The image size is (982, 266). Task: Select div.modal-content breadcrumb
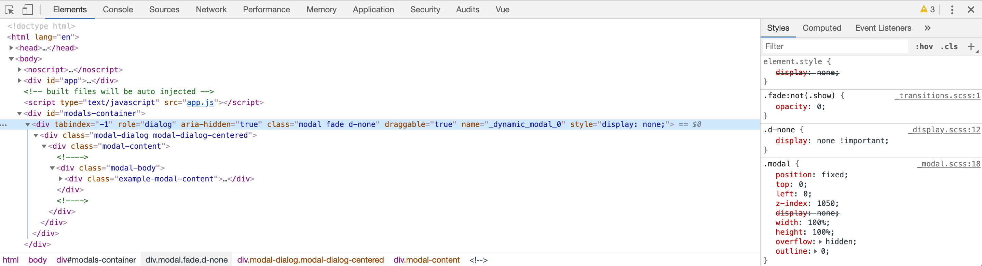[x=426, y=260]
